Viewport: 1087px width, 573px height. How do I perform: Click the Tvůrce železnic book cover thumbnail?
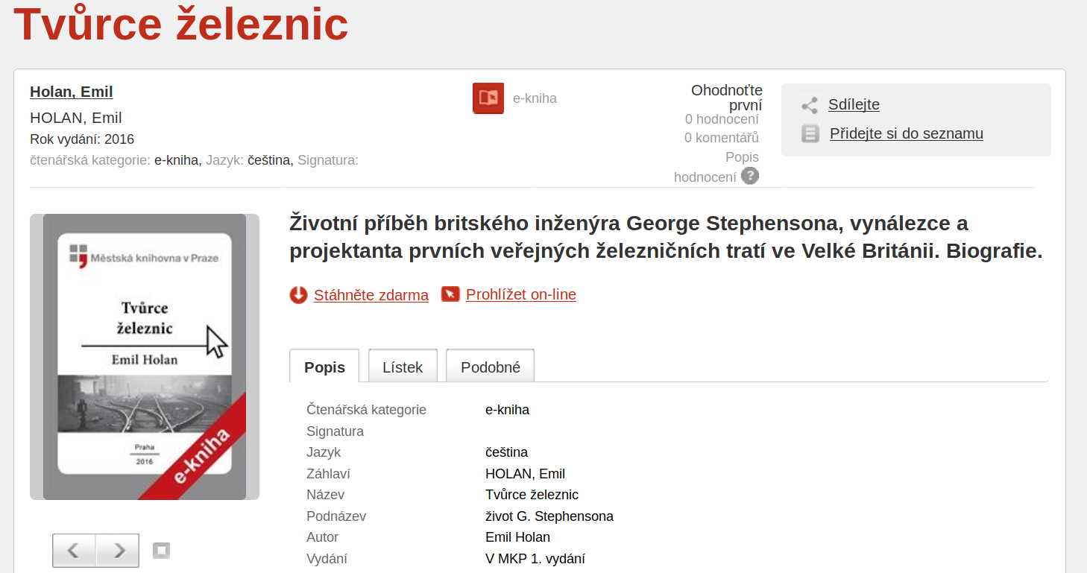tap(145, 357)
